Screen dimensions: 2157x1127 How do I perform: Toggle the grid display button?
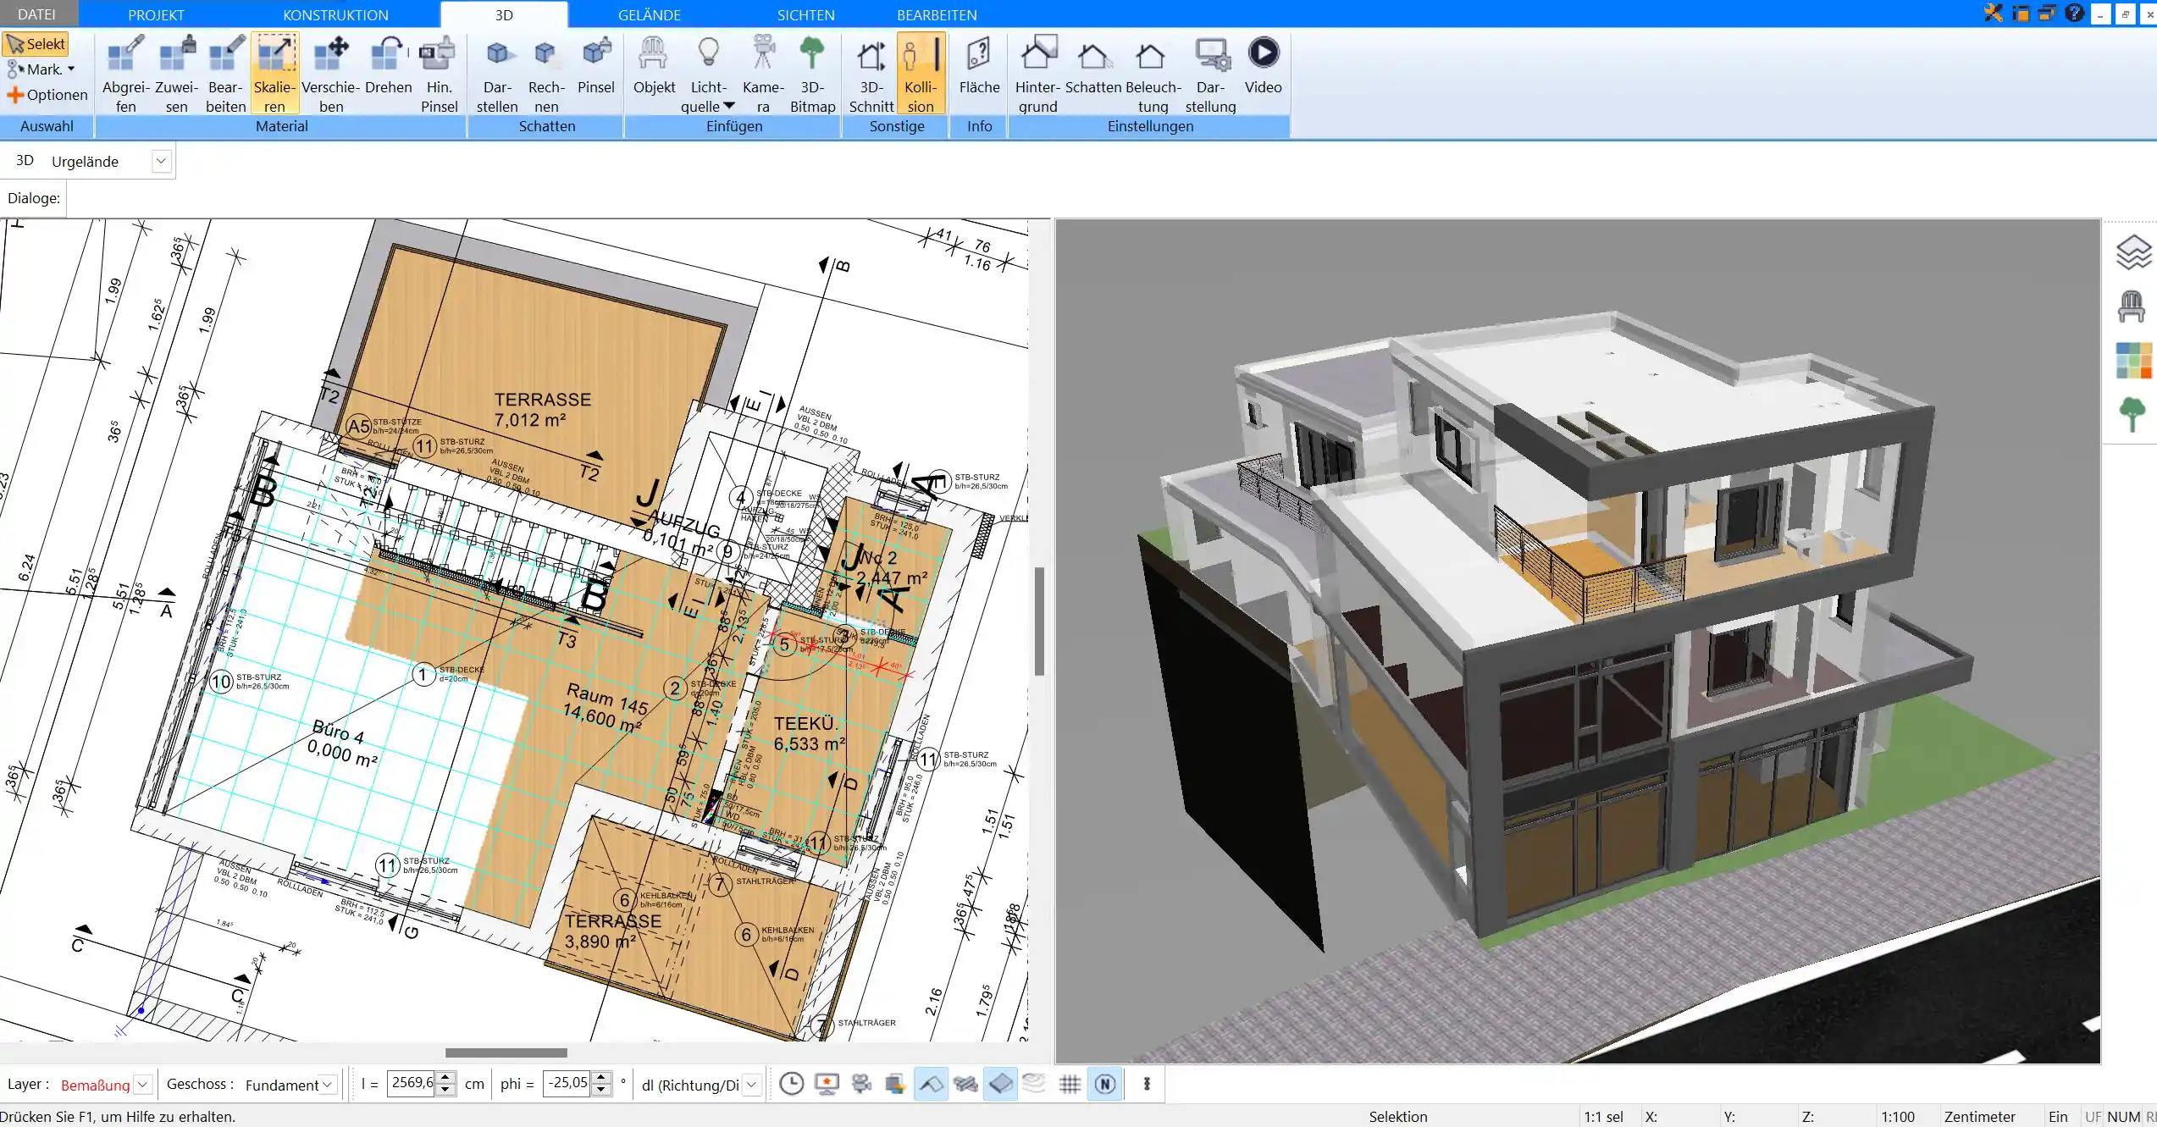tap(1070, 1084)
